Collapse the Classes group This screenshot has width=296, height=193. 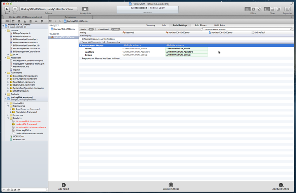point(6,30)
